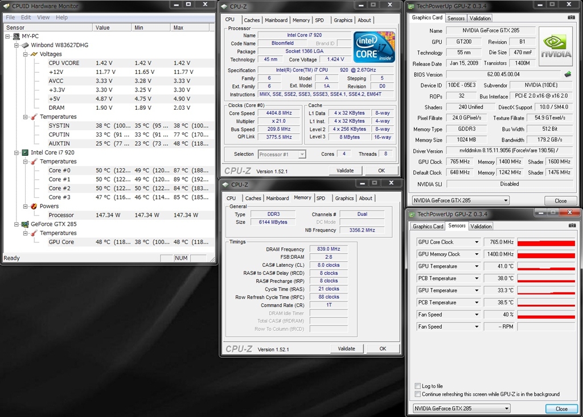The width and height of the screenshot is (583, 417).
Task: Collapse the MY-PC tree node
Action: tap(7, 36)
